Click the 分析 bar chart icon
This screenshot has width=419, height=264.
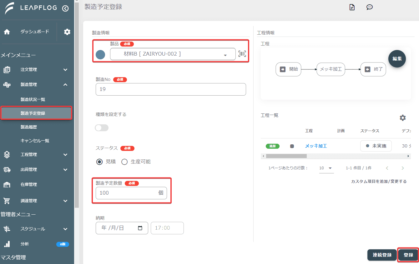7,244
